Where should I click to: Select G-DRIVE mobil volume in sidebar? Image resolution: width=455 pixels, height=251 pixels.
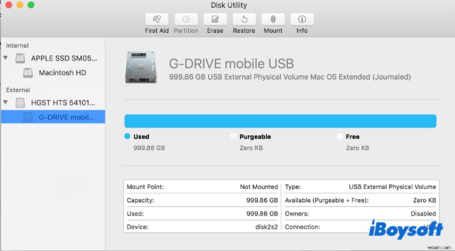53,117
